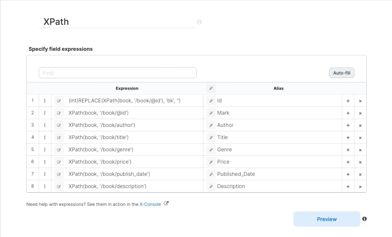This screenshot has width=392, height=237.
Task: Click the XPath title name field
Action: [x=117, y=22]
